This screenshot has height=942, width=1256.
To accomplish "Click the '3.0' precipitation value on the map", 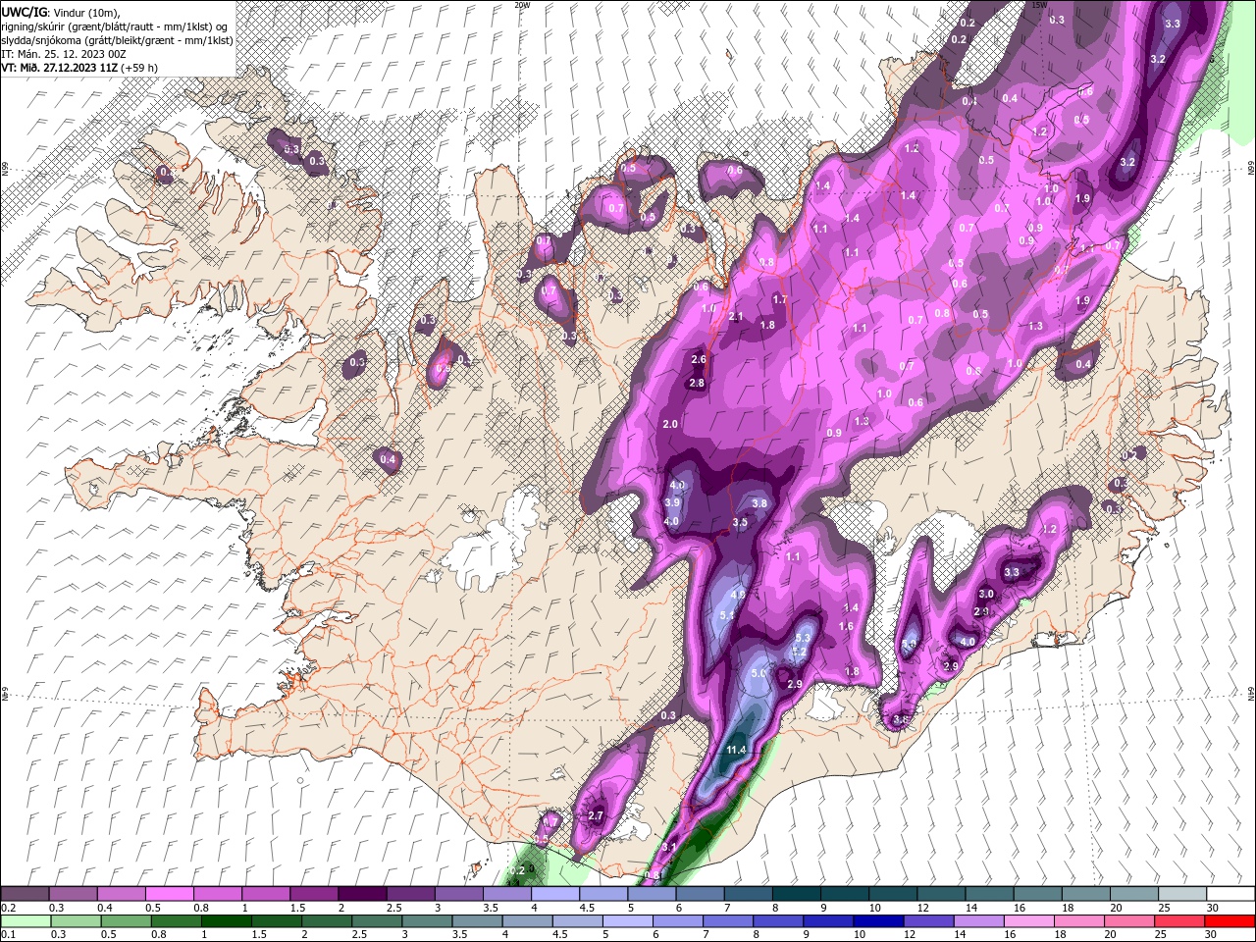I will (986, 594).
